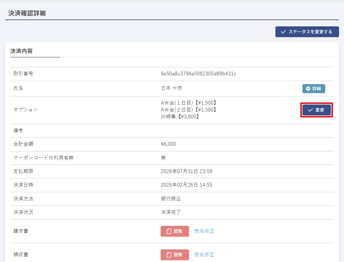Screen dimensions: 344x262
Task: Click the document icon on 領収書 閲覧 button
Action: pos(169,255)
